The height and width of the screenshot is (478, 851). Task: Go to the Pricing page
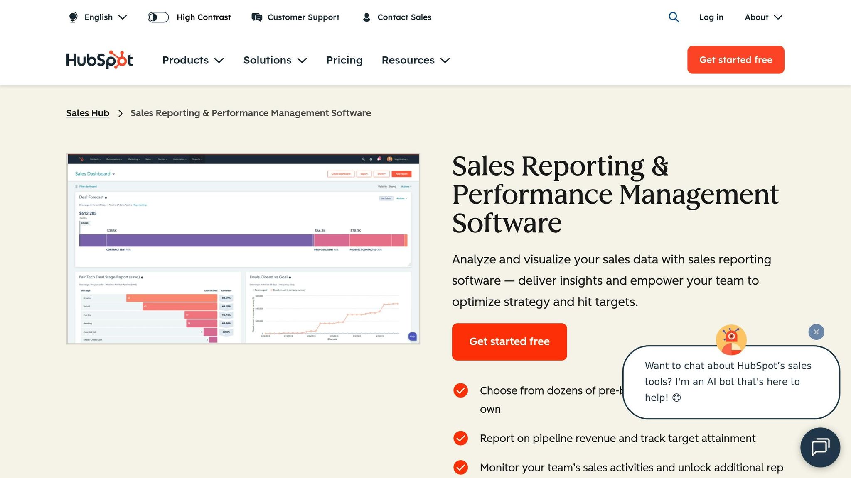coord(344,60)
